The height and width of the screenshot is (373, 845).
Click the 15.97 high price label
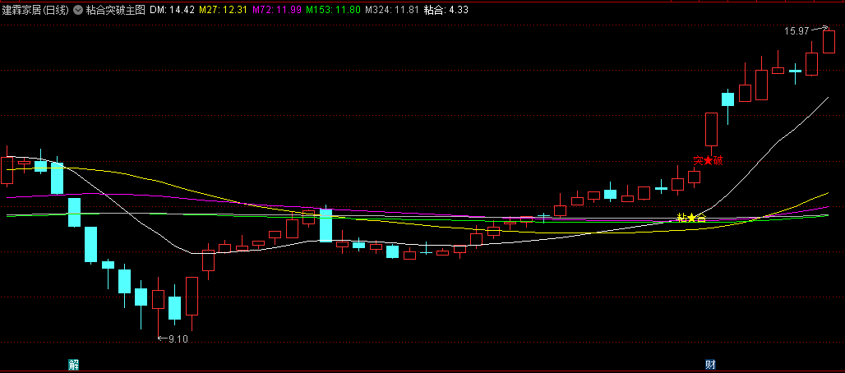click(797, 31)
